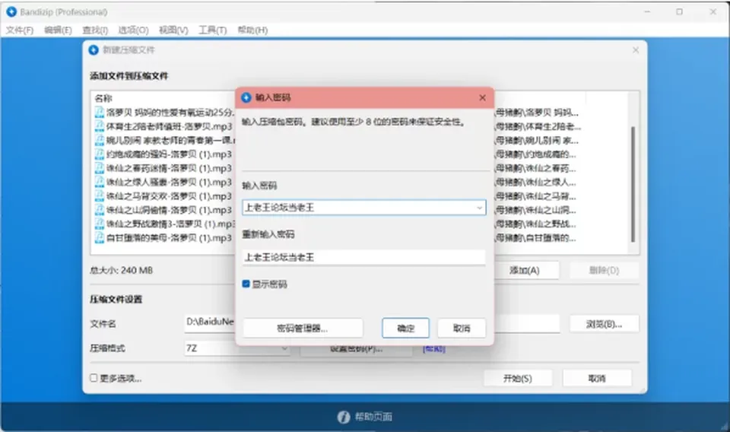Open the Tools(T) menu
This screenshot has height=432, width=730.
click(x=212, y=30)
